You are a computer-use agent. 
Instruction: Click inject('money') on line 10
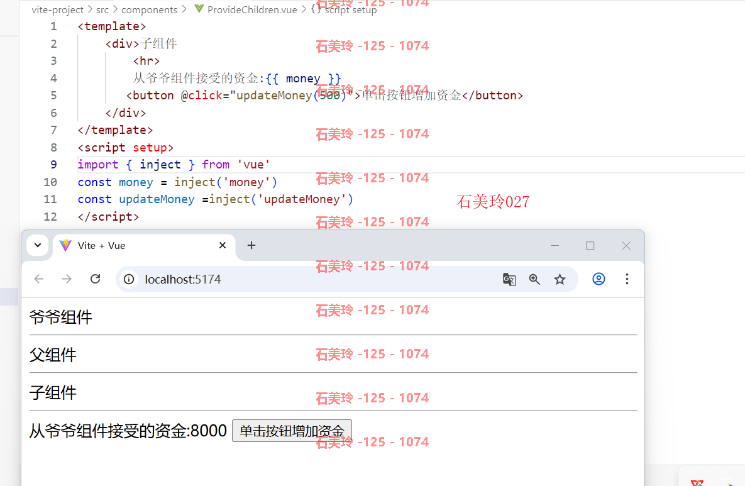(x=226, y=182)
